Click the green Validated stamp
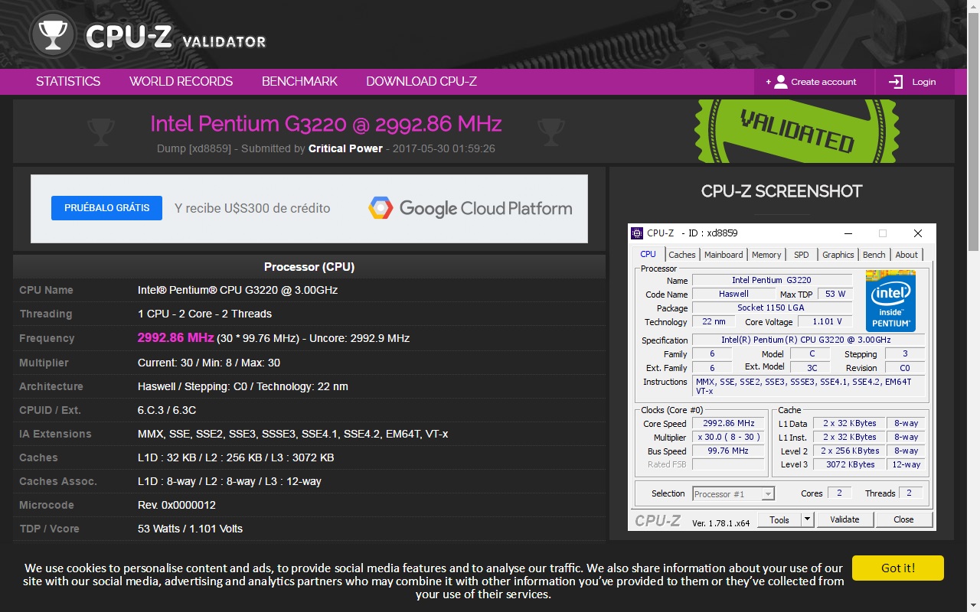980x612 pixels. pos(796,131)
